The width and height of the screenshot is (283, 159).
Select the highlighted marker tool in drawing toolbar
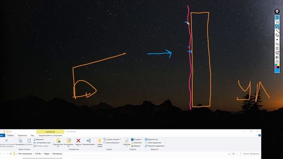pos(277,26)
